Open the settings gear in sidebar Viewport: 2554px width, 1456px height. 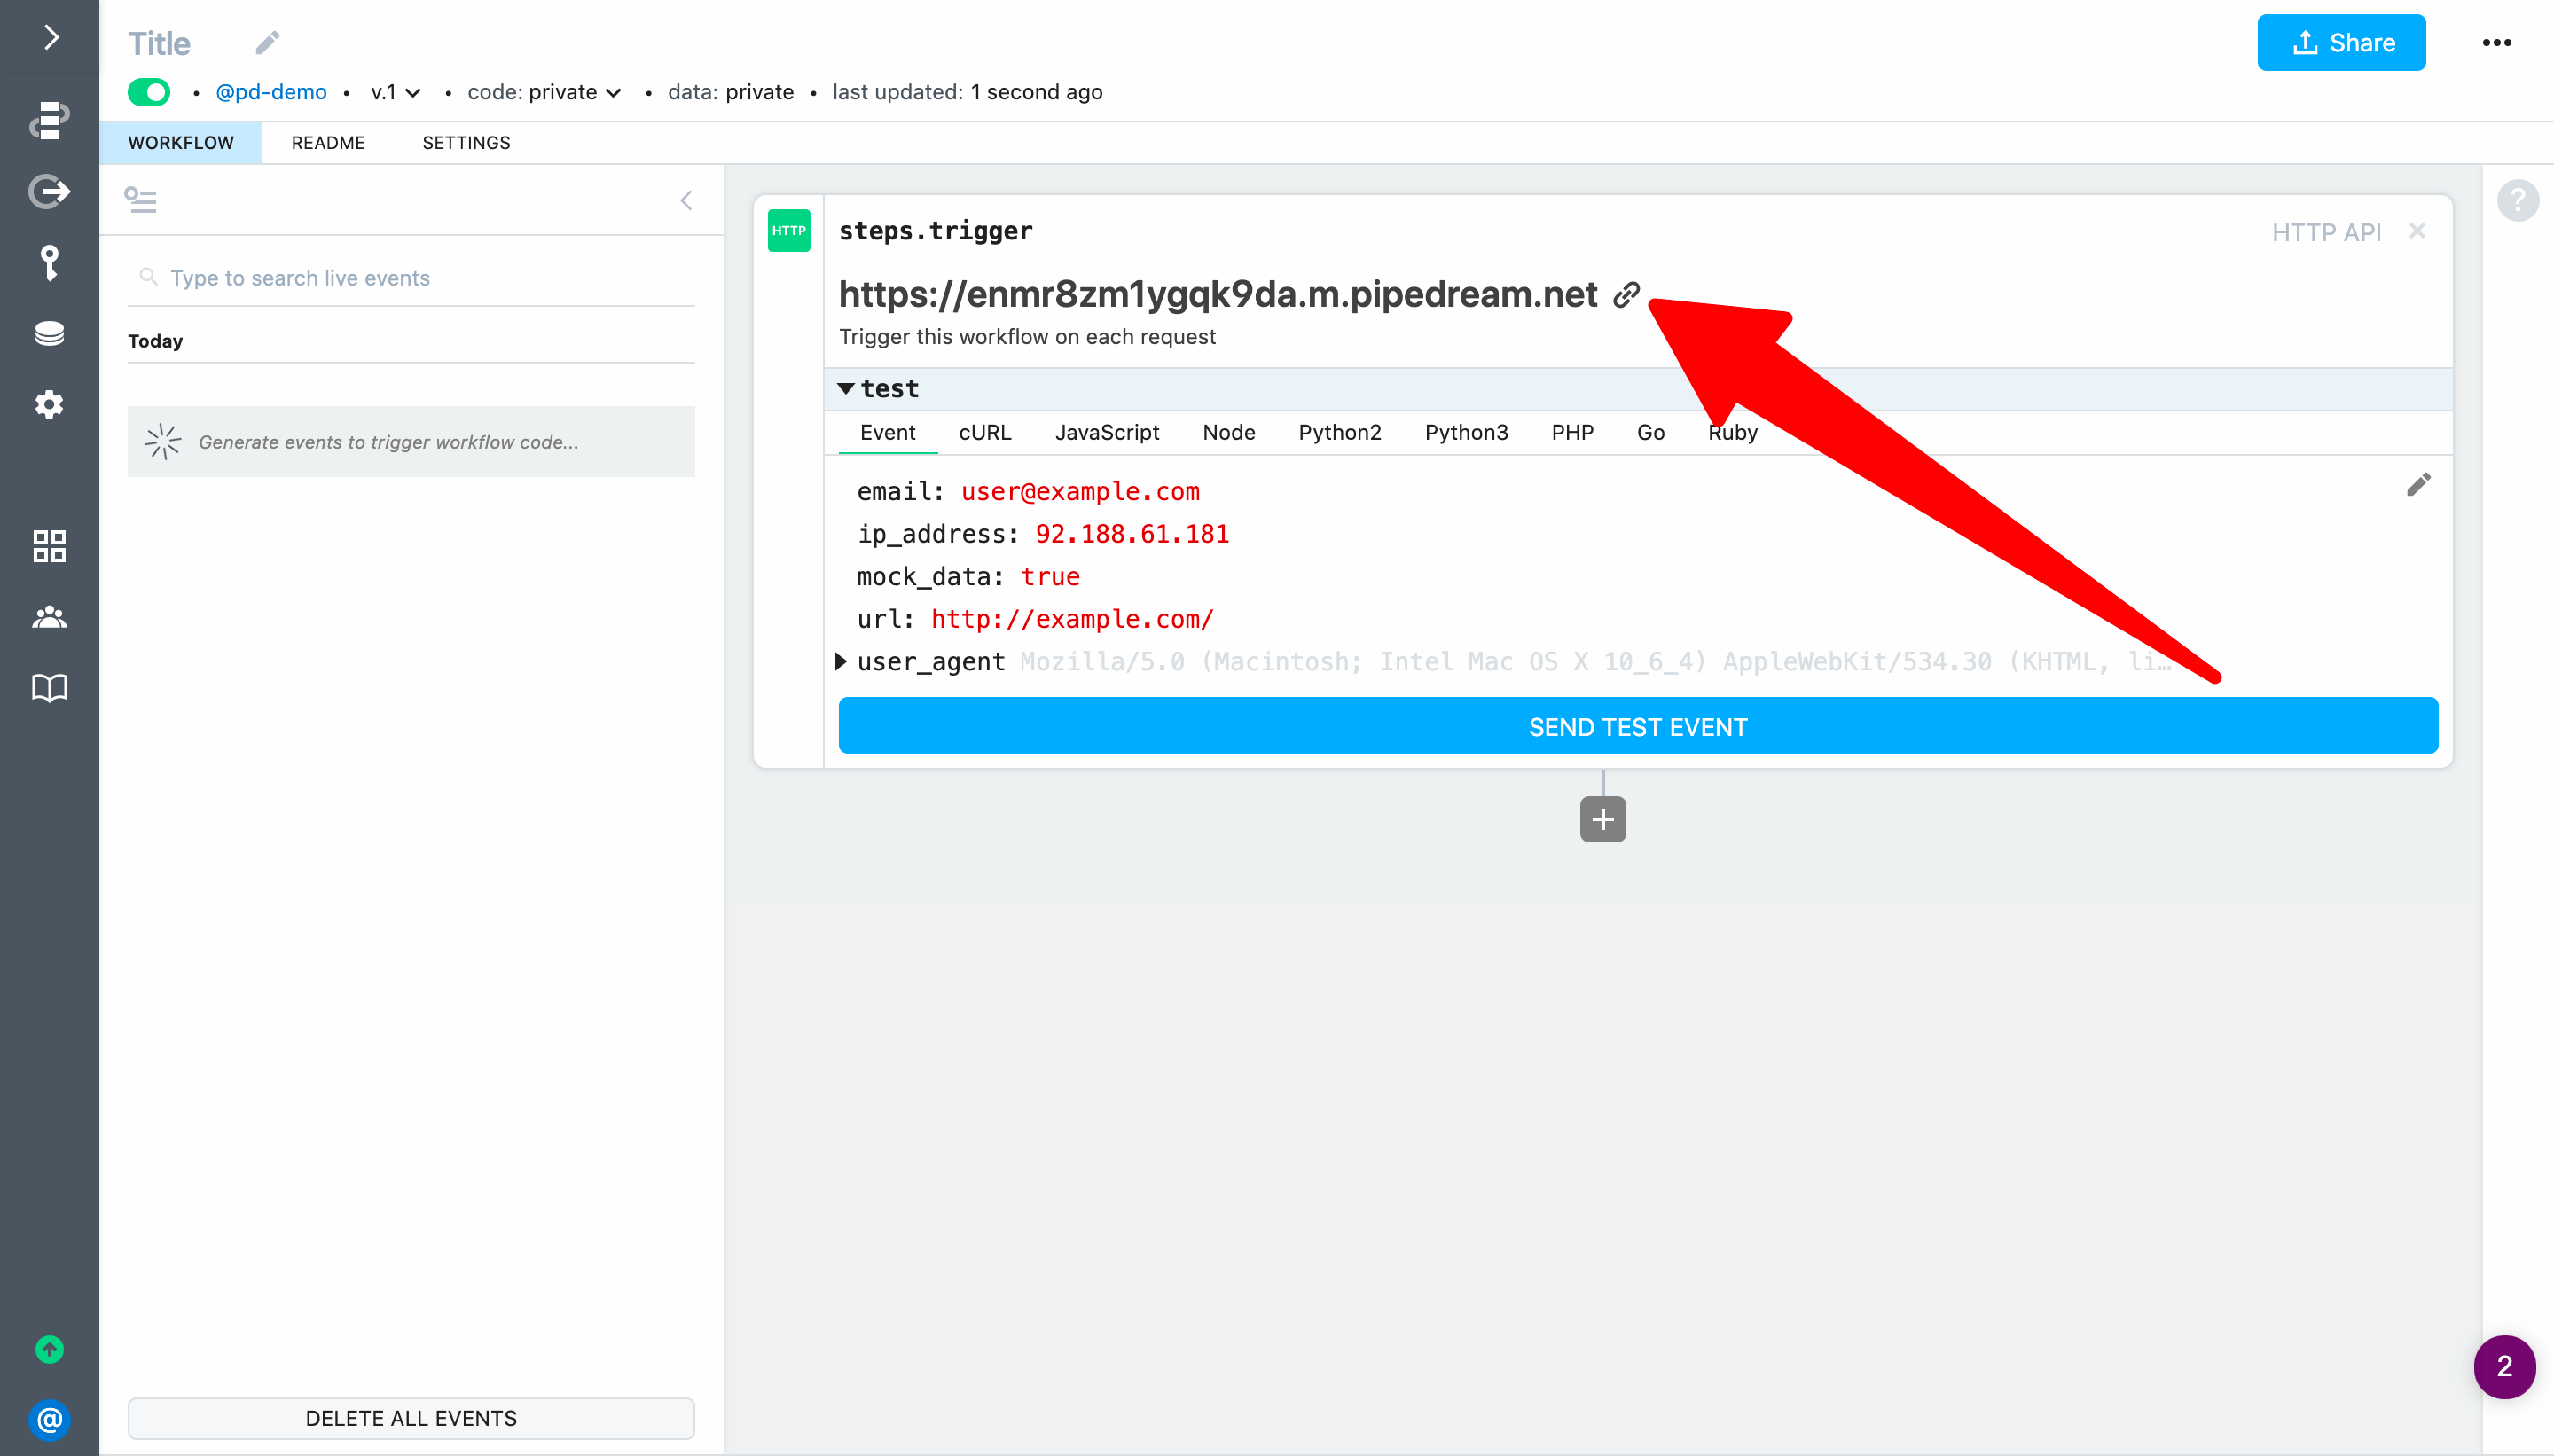coord(49,405)
